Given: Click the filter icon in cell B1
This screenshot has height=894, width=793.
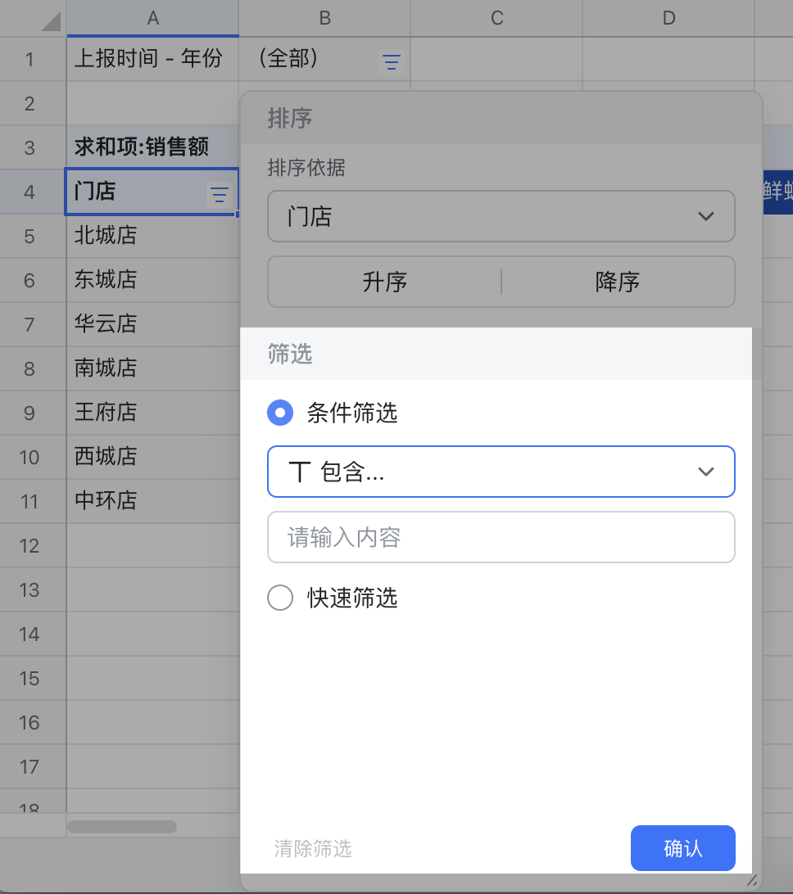Looking at the screenshot, I should click(x=392, y=61).
